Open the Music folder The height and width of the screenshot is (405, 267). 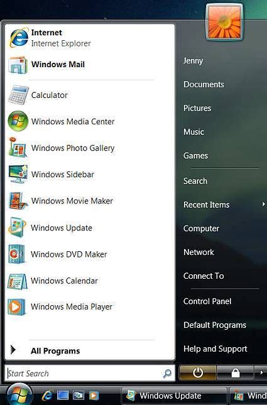point(194,132)
